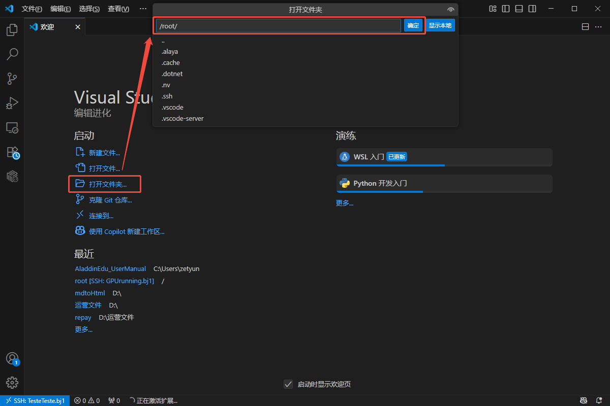Image resolution: width=610 pixels, height=406 pixels.
Task: Open the title bar overflow menu ellipsis
Action: pyautogui.click(x=143, y=9)
